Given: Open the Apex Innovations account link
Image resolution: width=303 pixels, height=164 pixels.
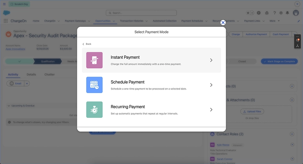Looking at the screenshot, I should (x=15, y=49).
